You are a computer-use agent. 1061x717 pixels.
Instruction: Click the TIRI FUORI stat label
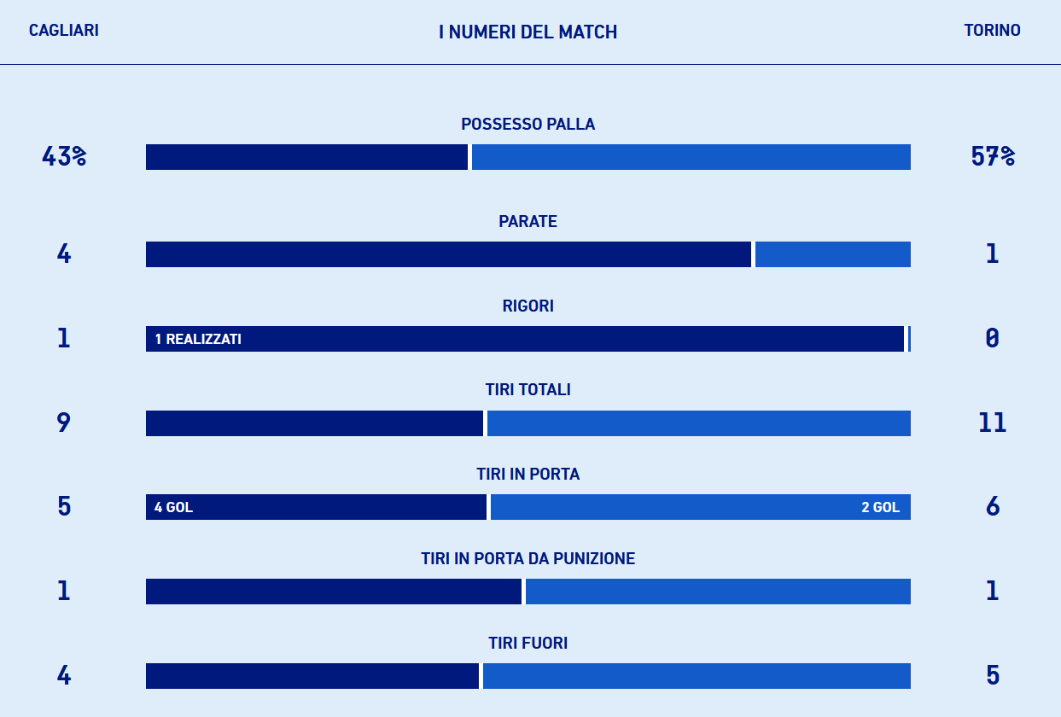pos(528,644)
